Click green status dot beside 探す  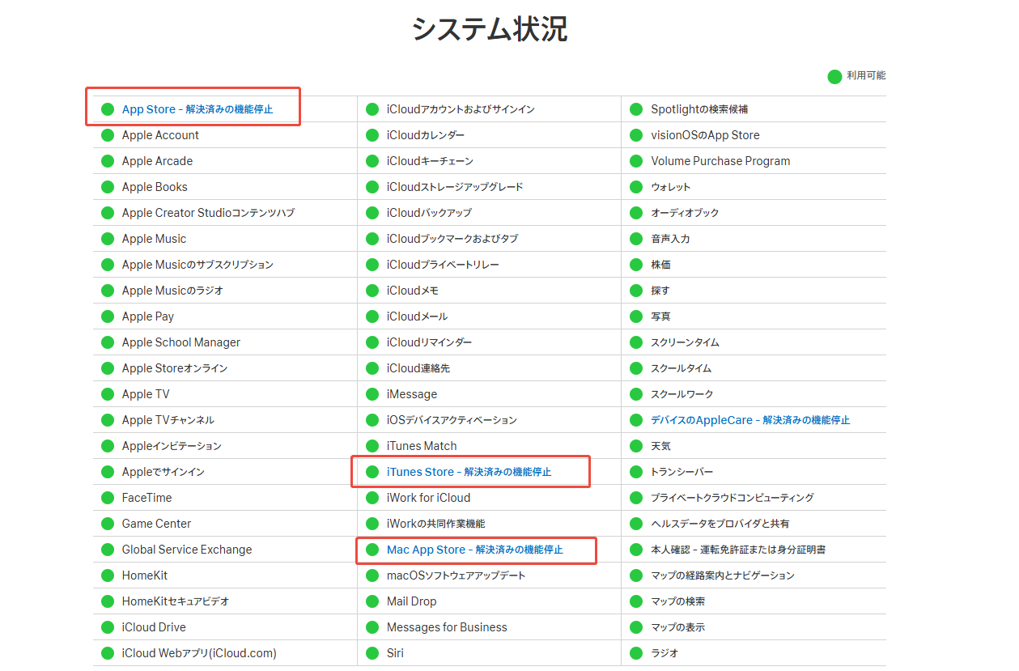637,291
